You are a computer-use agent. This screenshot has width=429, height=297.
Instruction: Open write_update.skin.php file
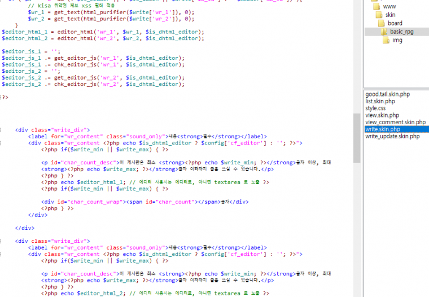point(392,136)
